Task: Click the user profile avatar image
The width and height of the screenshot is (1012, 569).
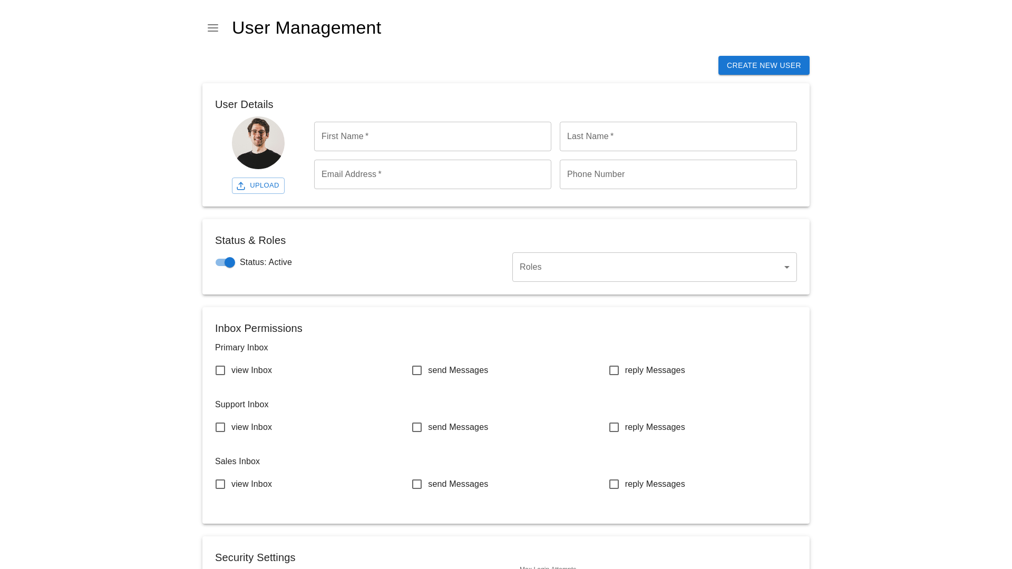Action: 258,143
